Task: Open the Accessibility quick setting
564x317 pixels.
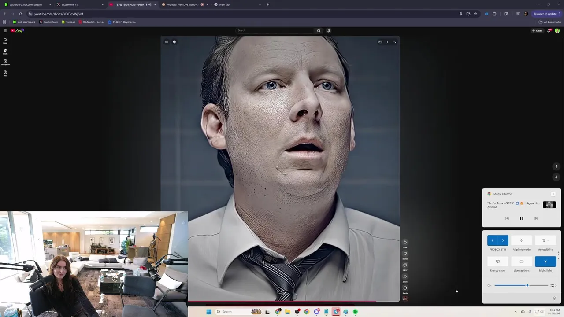Action: coord(545,240)
